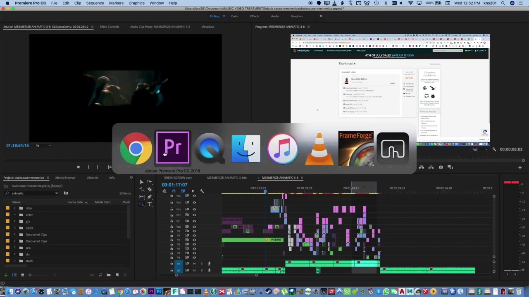Select the Track Select Forward tool
Image resolution: width=529 pixels, height=297 pixels.
(x=149, y=182)
